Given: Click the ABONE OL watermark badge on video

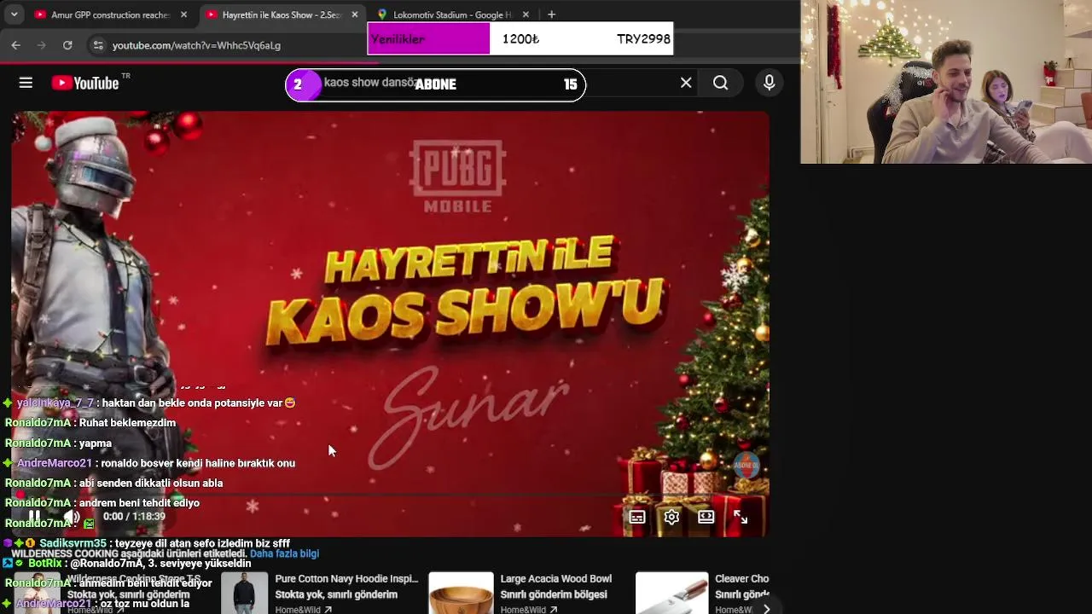Looking at the screenshot, I should (746, 465).
